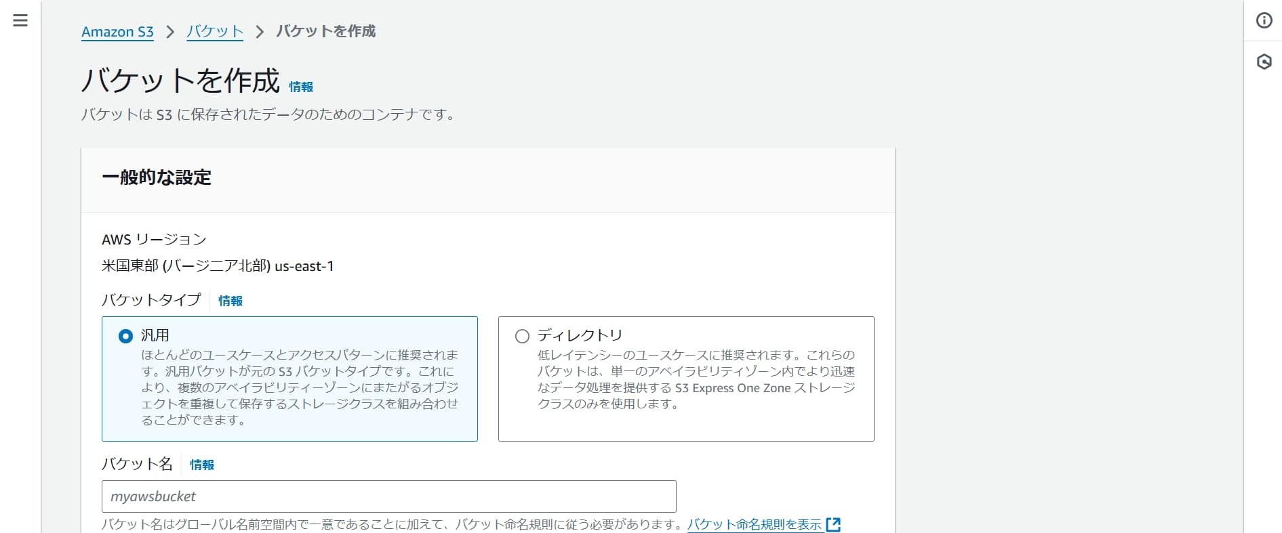Screen dimensions: 1282x533
Task: Go to Amazon S3 breadcrumb link
Action: [117, 32]
